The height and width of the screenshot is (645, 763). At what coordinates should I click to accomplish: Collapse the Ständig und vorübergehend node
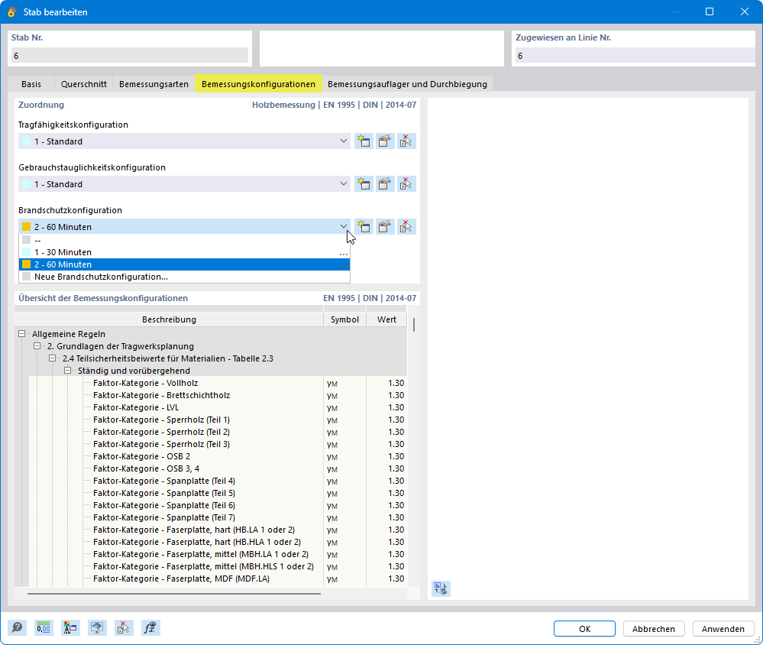pyautogui.click(x=68, y=371)
